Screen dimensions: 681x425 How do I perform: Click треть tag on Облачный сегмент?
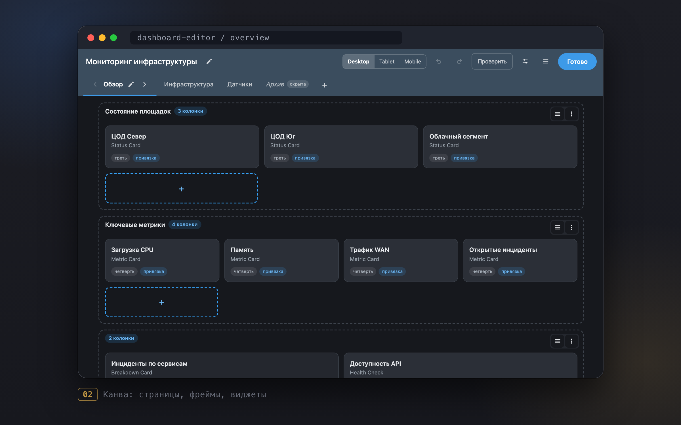tap(439, 158)
